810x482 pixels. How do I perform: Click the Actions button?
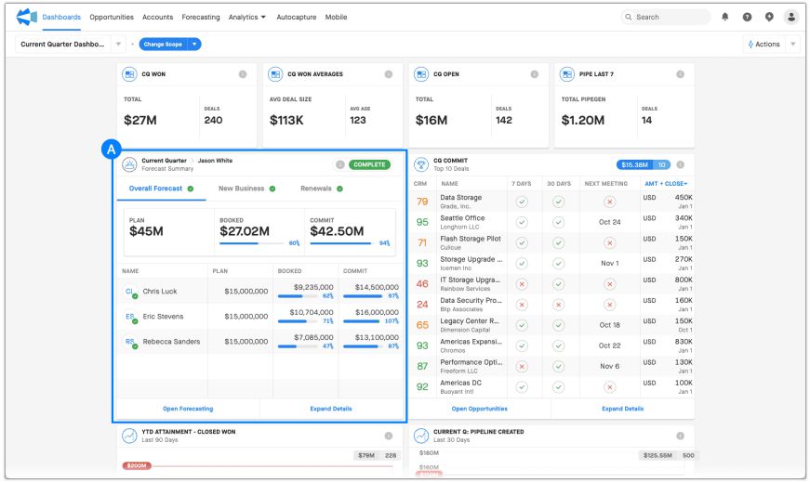click(764, 45)
